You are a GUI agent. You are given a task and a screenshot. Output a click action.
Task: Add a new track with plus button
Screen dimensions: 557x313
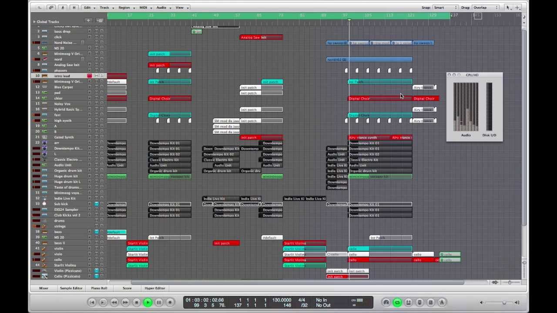88,20
